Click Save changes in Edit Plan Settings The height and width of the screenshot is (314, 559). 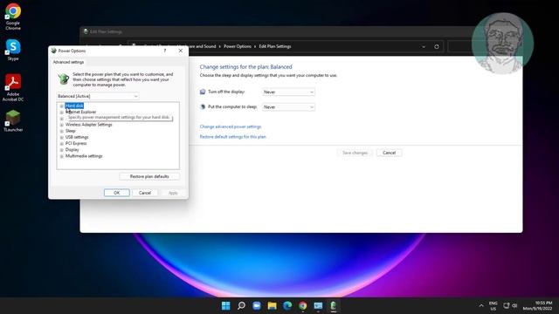pos(355,153)
